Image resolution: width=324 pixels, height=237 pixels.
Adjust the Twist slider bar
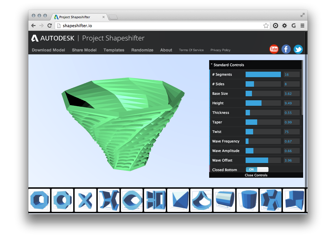[263, 132]
